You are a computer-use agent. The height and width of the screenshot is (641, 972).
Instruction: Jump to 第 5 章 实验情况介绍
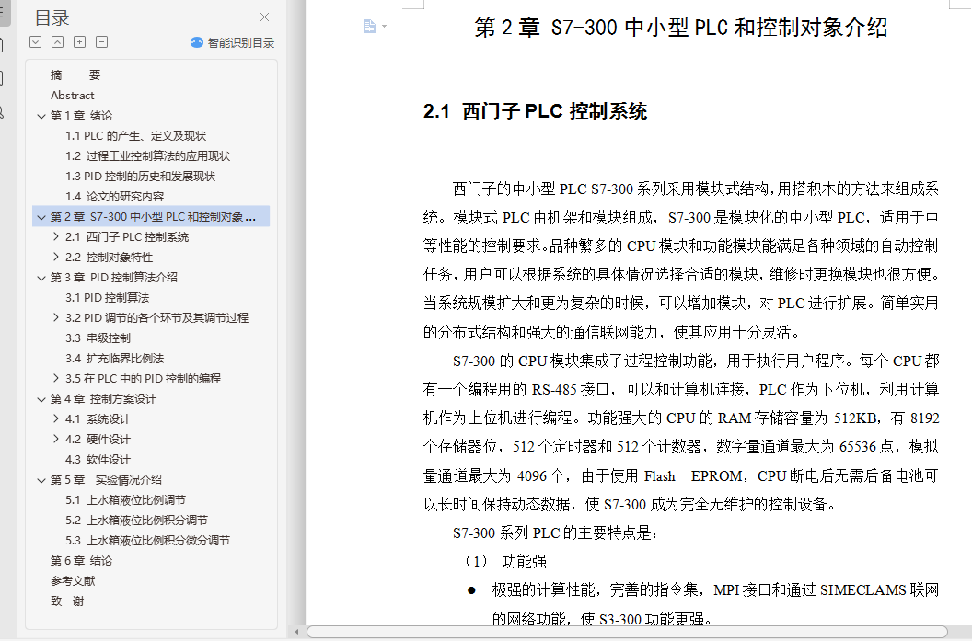[106, 480]
